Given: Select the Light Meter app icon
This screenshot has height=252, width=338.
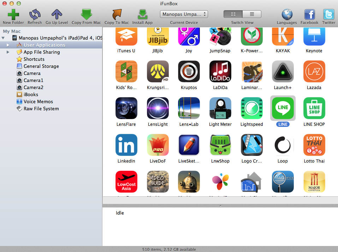Looking at the screenshot, I should click(x=220, y=108).
